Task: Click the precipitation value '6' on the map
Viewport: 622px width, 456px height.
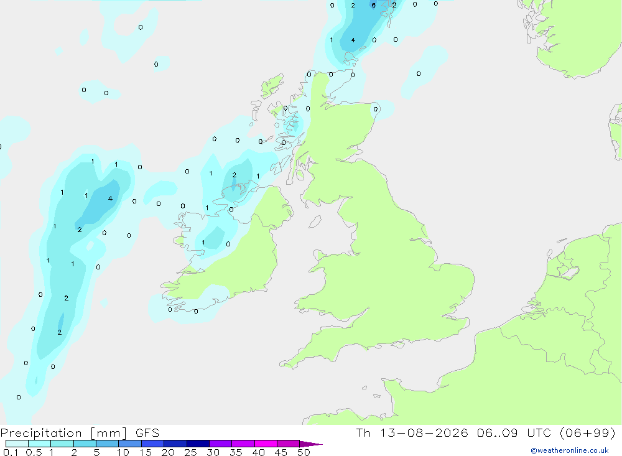Action: [373, 6]
